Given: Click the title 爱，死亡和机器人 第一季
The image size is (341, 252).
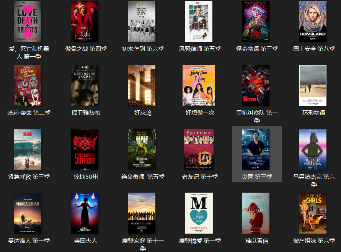Looking at the screenshot, I should point(29,53).
